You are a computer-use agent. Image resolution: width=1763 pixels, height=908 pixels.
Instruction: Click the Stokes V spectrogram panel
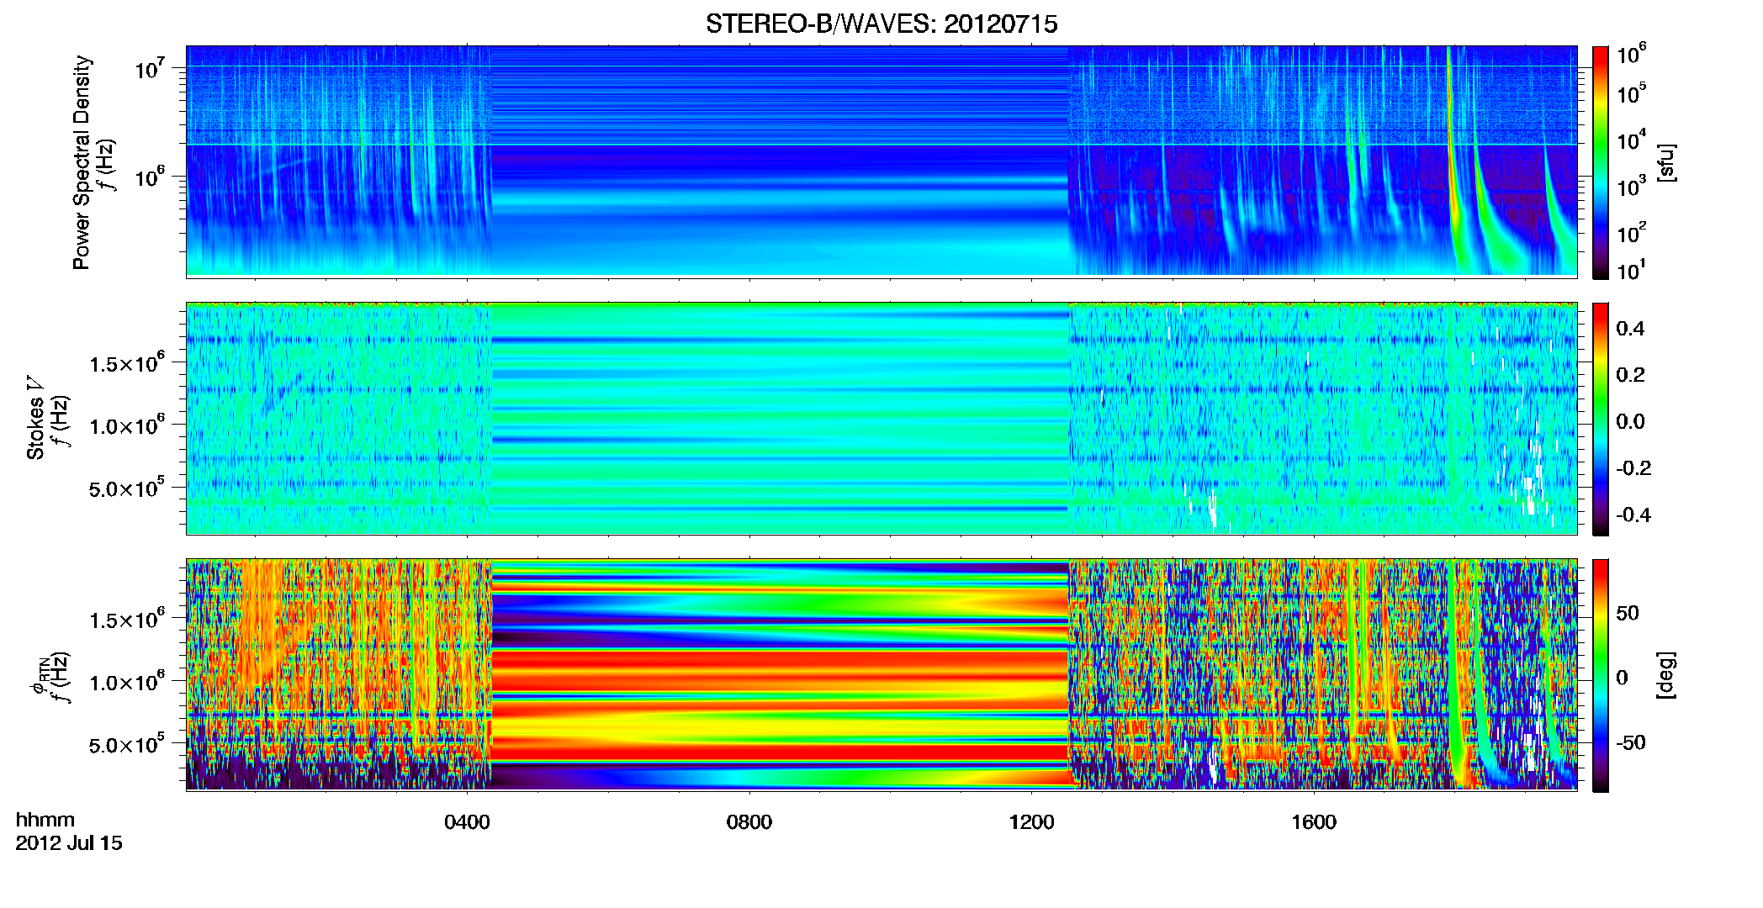881,418
